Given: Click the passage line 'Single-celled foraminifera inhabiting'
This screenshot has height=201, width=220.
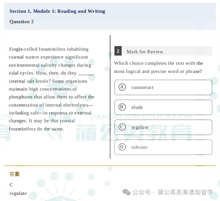Looking at the screenshot, I should pyautogui.click(x=49, y=49).
